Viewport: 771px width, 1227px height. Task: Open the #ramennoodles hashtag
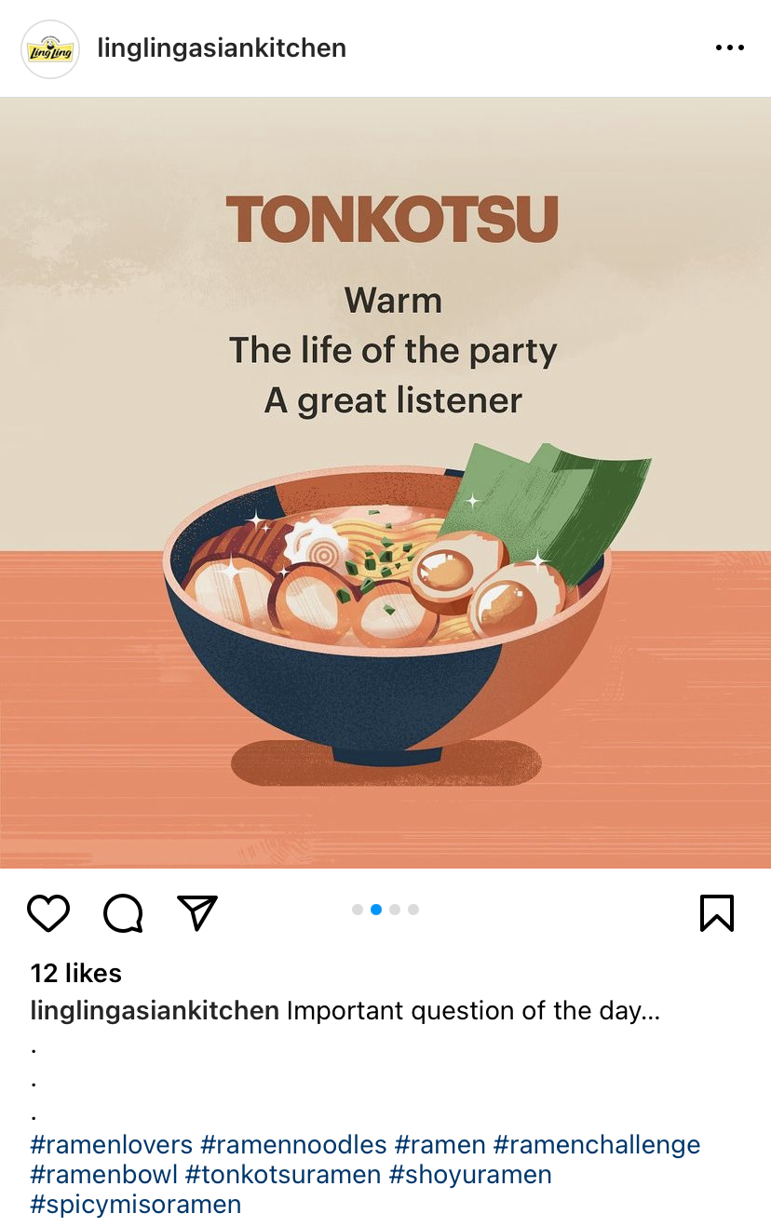293,1144
